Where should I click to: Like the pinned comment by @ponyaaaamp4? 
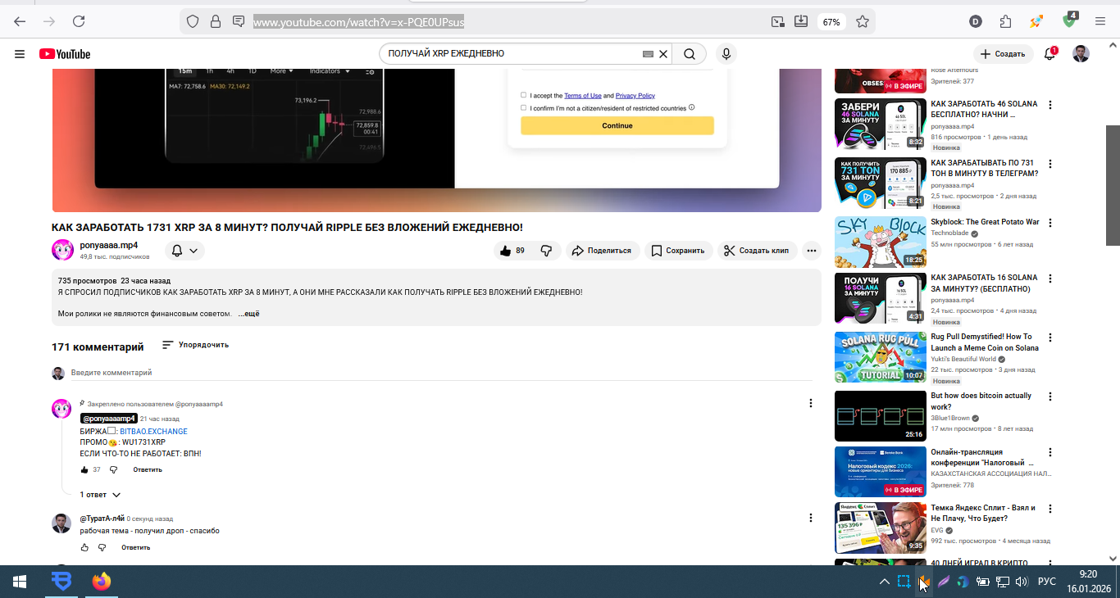pyautogui.click(x=84, y=469)
